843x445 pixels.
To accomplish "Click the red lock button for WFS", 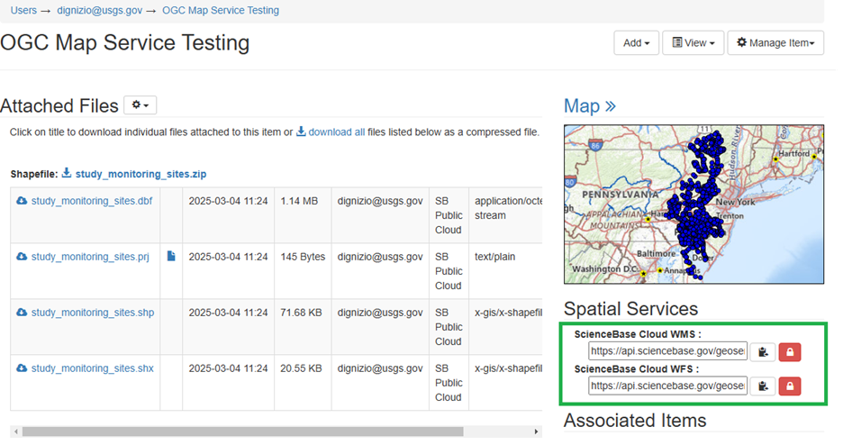I will [x=790, y=386].
